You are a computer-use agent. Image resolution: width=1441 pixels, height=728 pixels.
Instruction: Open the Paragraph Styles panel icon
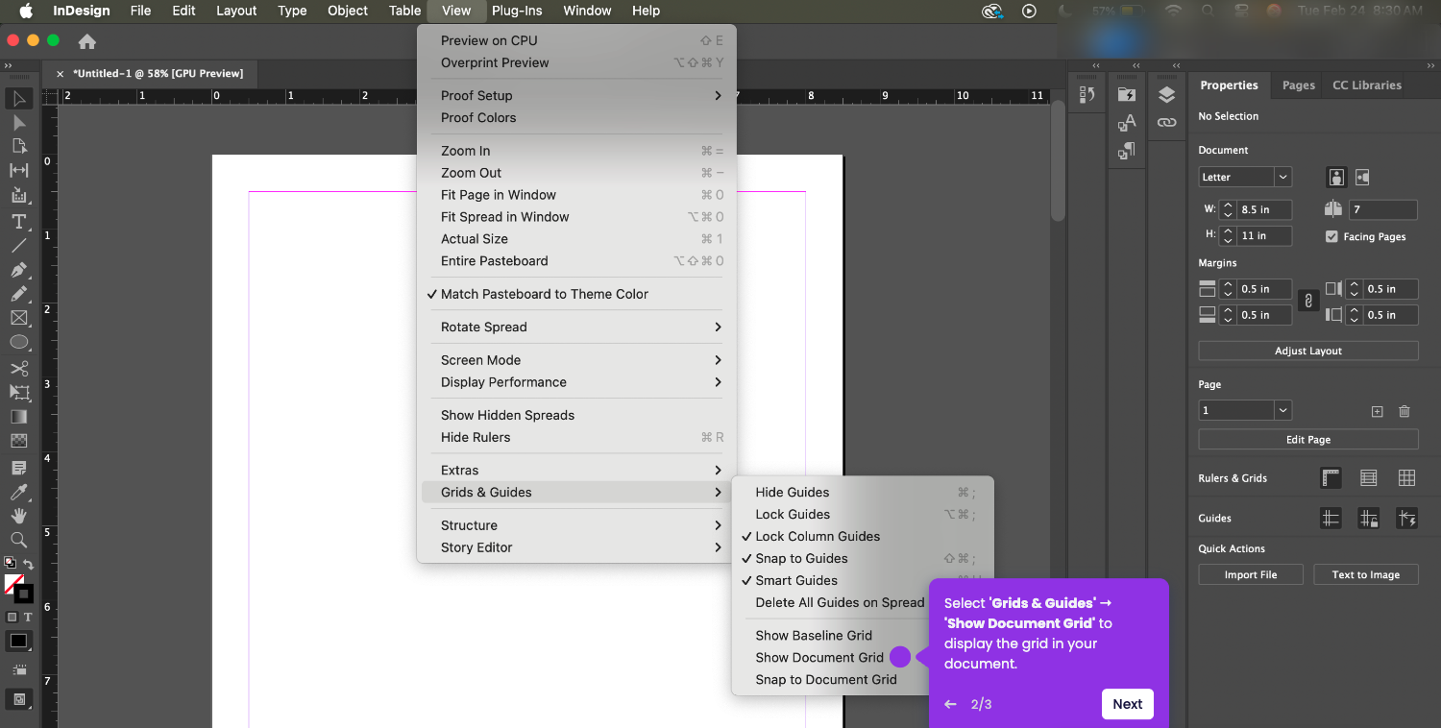(1127, 151)
